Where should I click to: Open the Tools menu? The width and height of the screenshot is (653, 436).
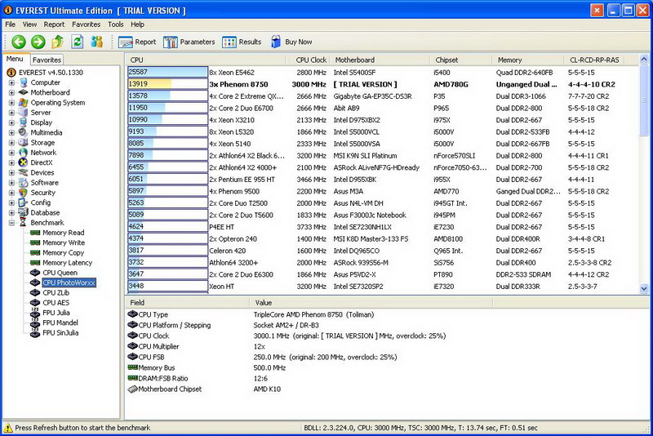[x=116, y=24]
